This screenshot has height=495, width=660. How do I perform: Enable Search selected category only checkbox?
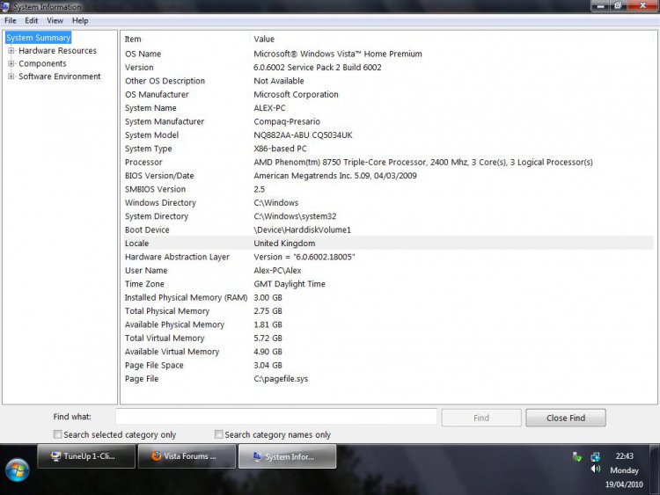pos(58,434)
